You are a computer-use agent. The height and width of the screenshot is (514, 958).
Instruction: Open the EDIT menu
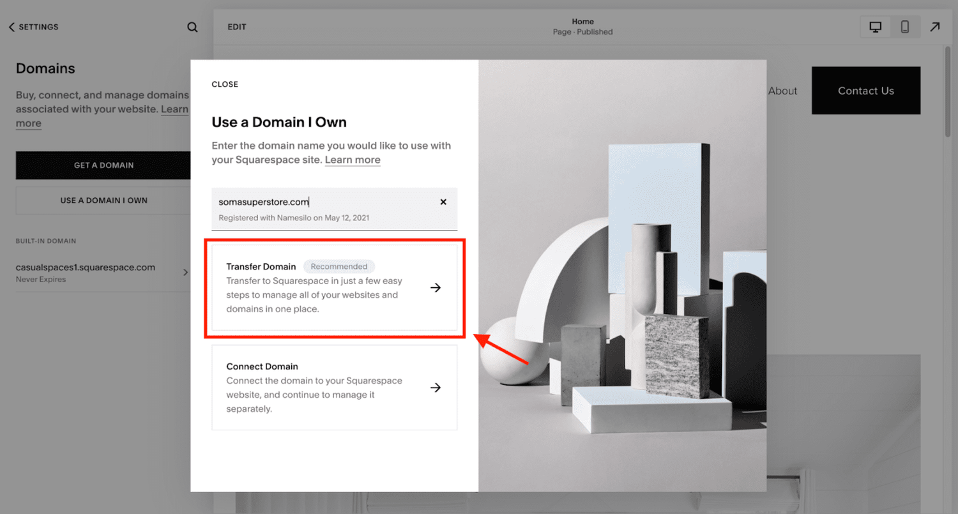[x=236, y=27]
